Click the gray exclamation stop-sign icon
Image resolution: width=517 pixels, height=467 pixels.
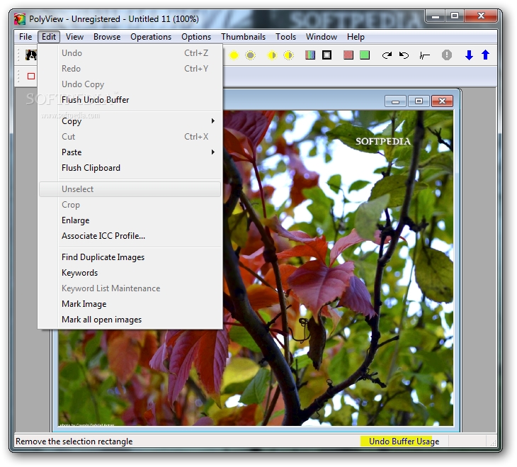point(447,55)
